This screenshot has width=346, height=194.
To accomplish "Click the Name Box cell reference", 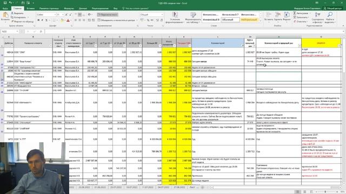I will (10, 31).
